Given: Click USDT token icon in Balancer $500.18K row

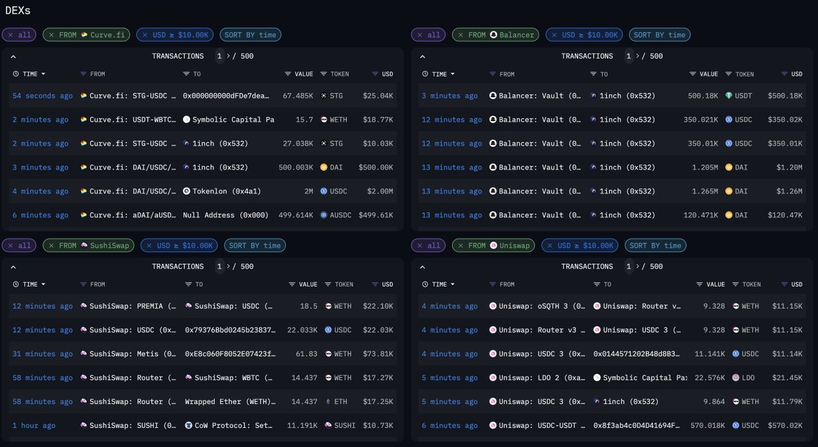Looking at the screenshot, I should coord(728,96).
